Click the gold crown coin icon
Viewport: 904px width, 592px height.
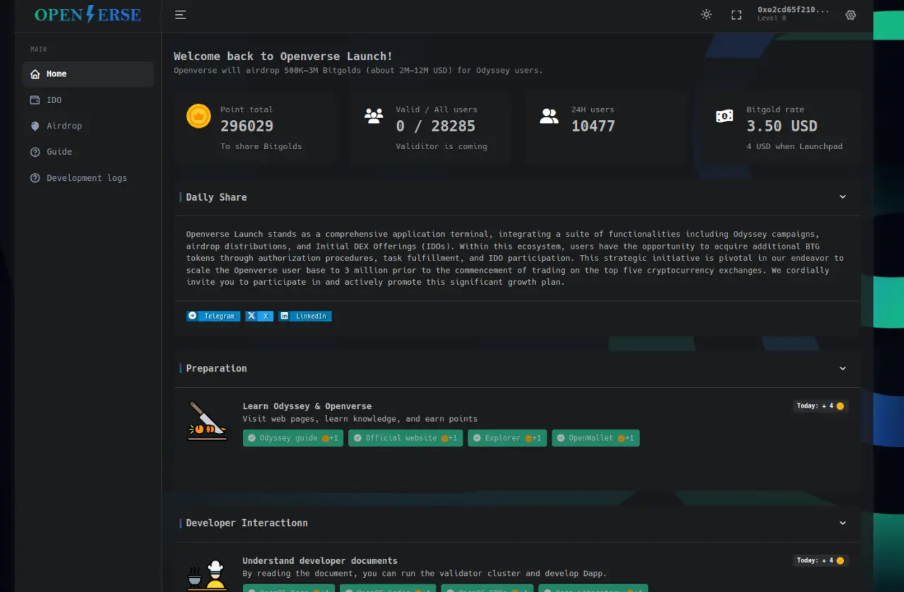point(198,116)
